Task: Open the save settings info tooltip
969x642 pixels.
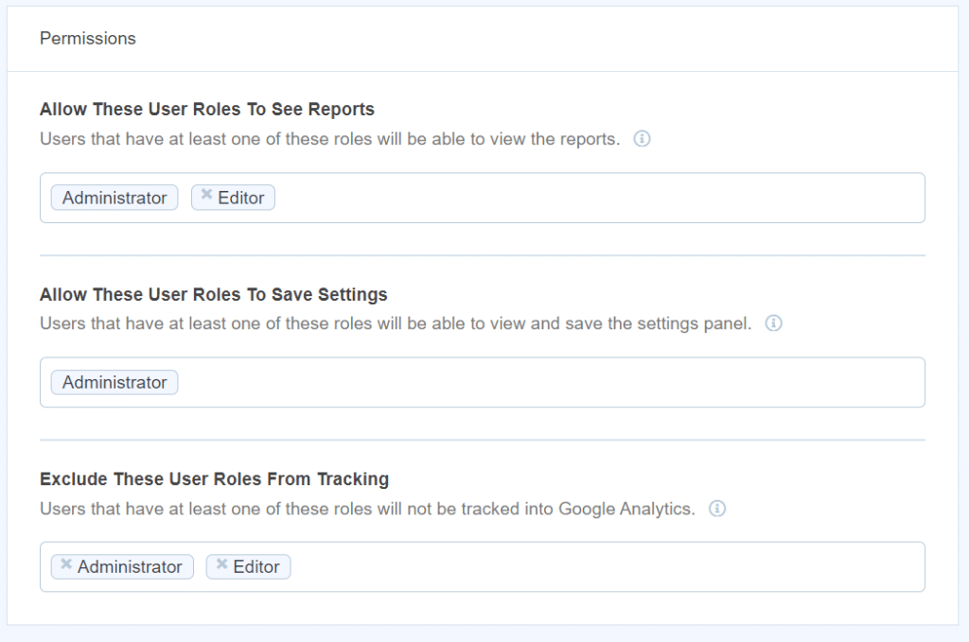Action: 773,323
